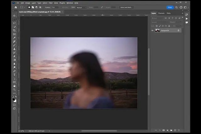The height and width of the screenshot is (134, 201).
Task: Select the Zoom tool
Action: (x=14, y=89)
